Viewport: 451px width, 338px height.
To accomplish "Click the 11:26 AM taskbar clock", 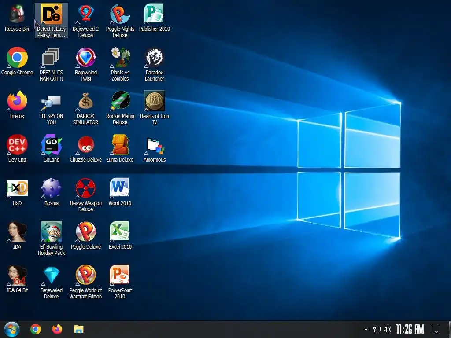I will [x=410, y=329].
